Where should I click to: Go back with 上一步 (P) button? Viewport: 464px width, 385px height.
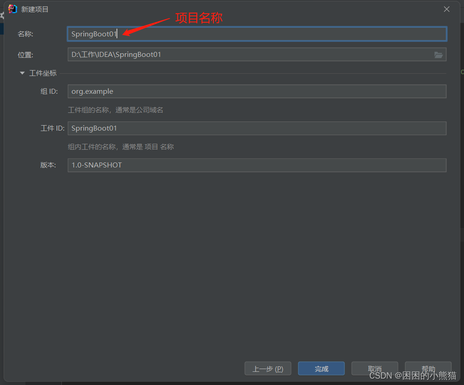(268, 369)
